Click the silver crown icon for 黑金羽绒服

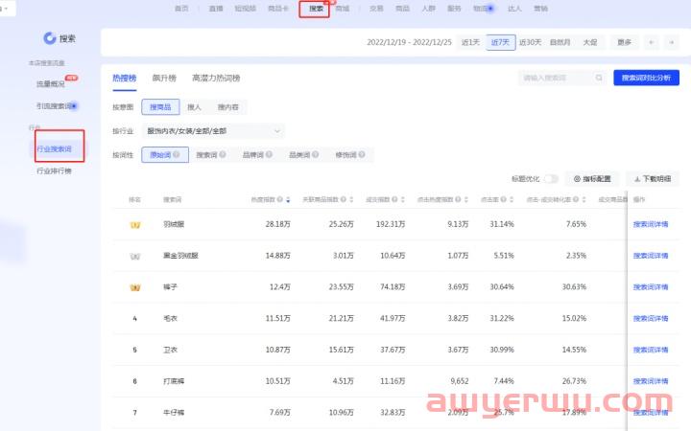point(135,256)
